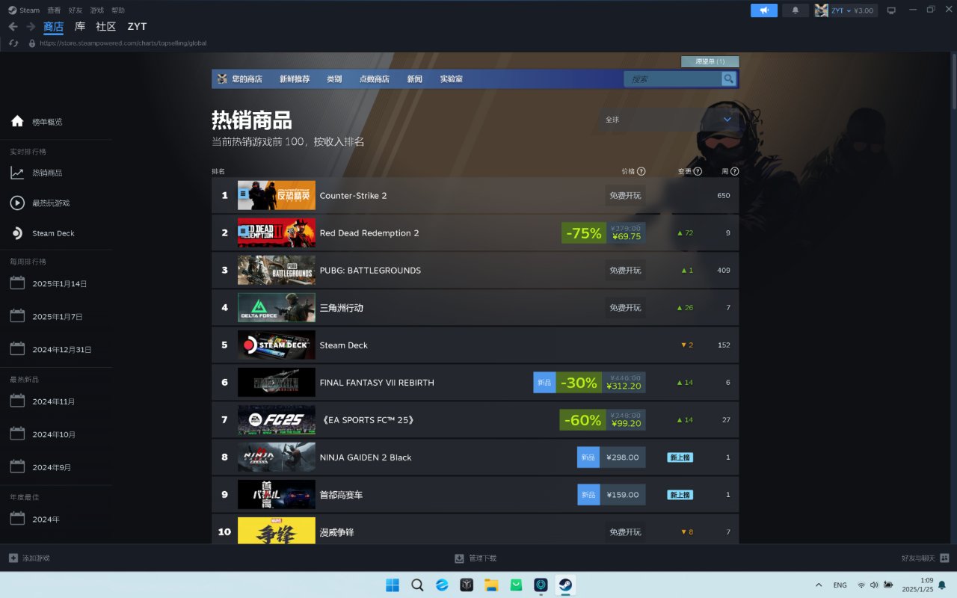957x598 pixels.
Task: Click the 愿望单 (1) button
Action: click(x=710, y=61)
